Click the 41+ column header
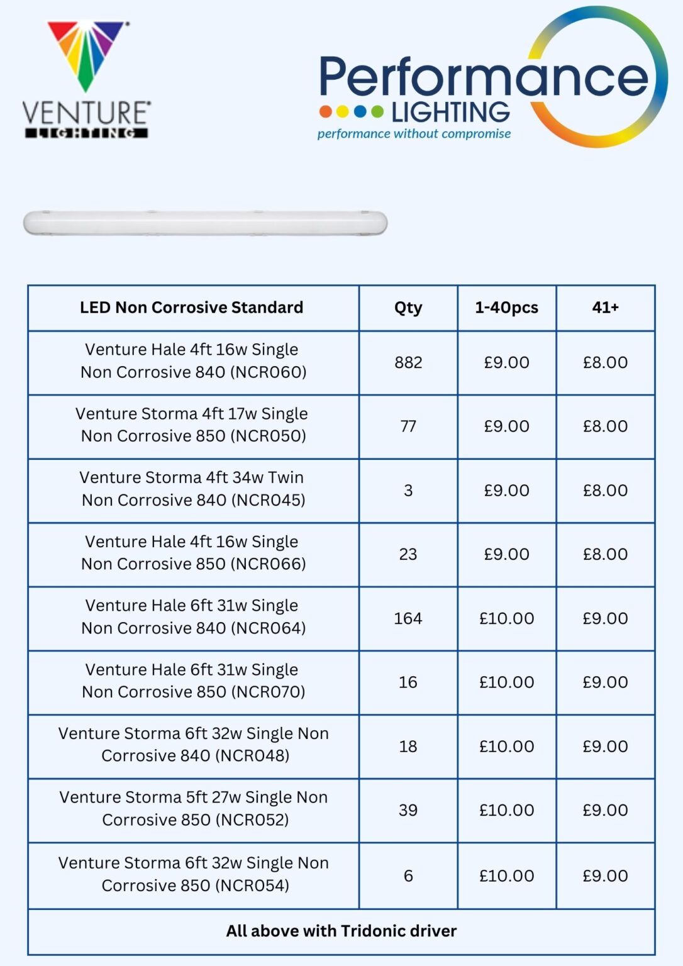This screenshot has height=966, width=683. pyautogui.click(x=605, y=308)
